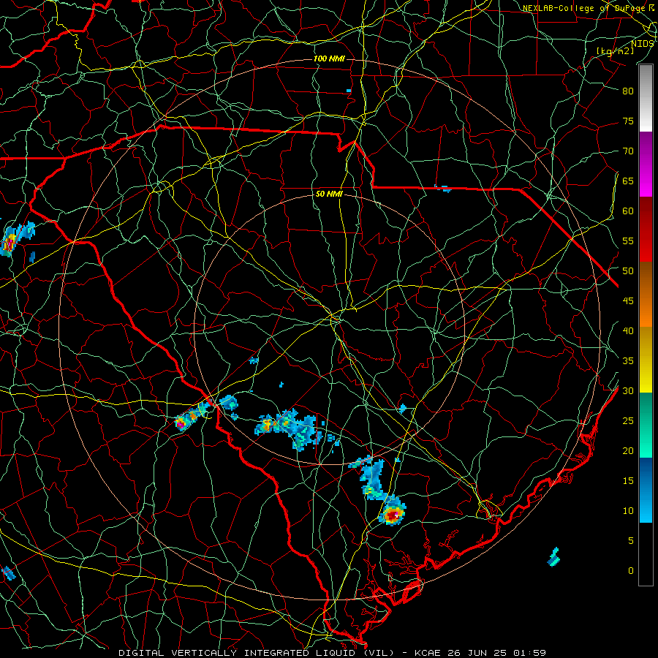Image resolution: width=658 pixels, height=658 pixels.
Task: Click the legend value "20"
Action: point(628,451)
